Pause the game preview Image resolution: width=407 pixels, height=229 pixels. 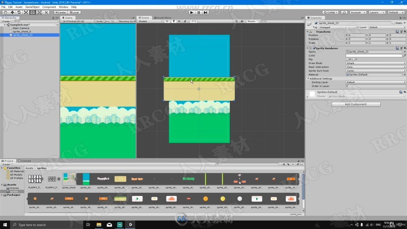199,12
